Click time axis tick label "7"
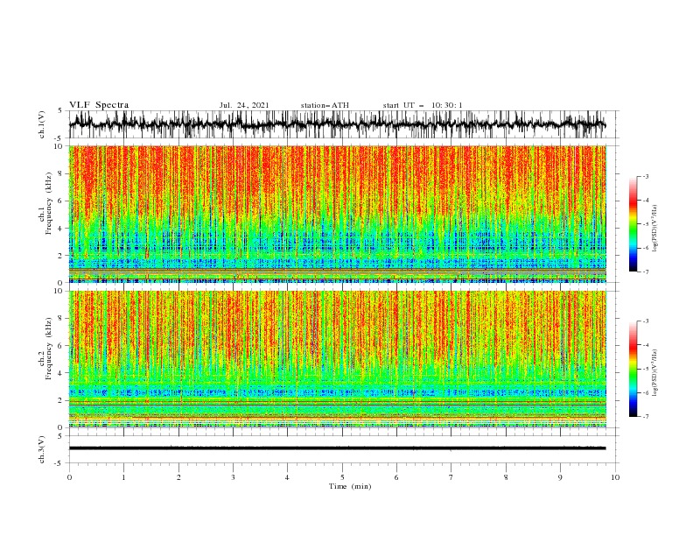This screenshot has width=693, height=536. click(x=451, y=477)
